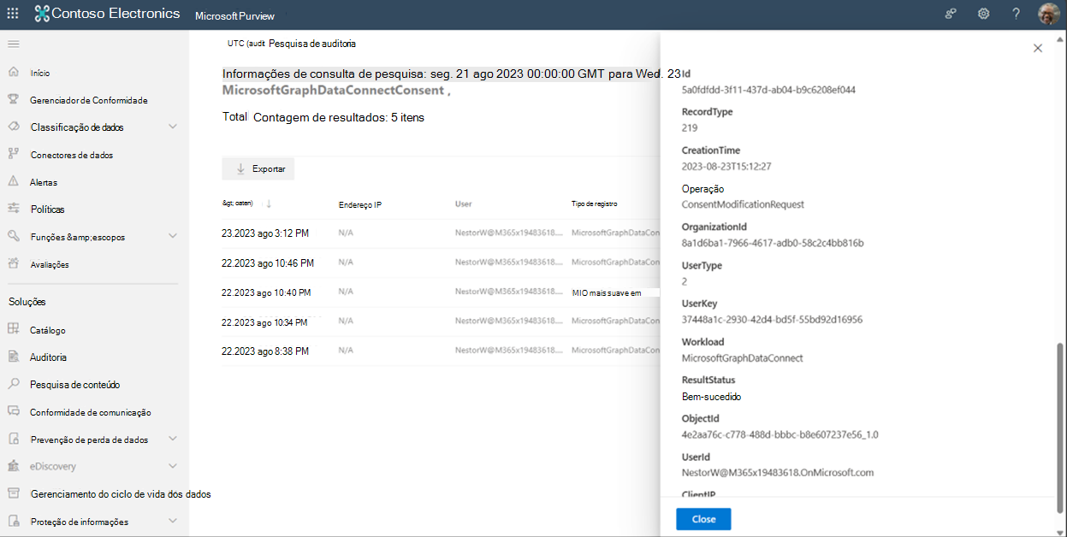
Task: Open the community connections icon in header
Action: tap(951, 14)
